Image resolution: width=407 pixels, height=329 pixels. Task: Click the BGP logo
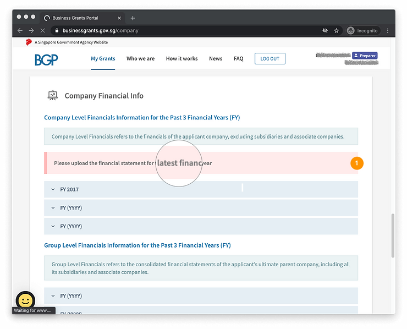point(46,60)
